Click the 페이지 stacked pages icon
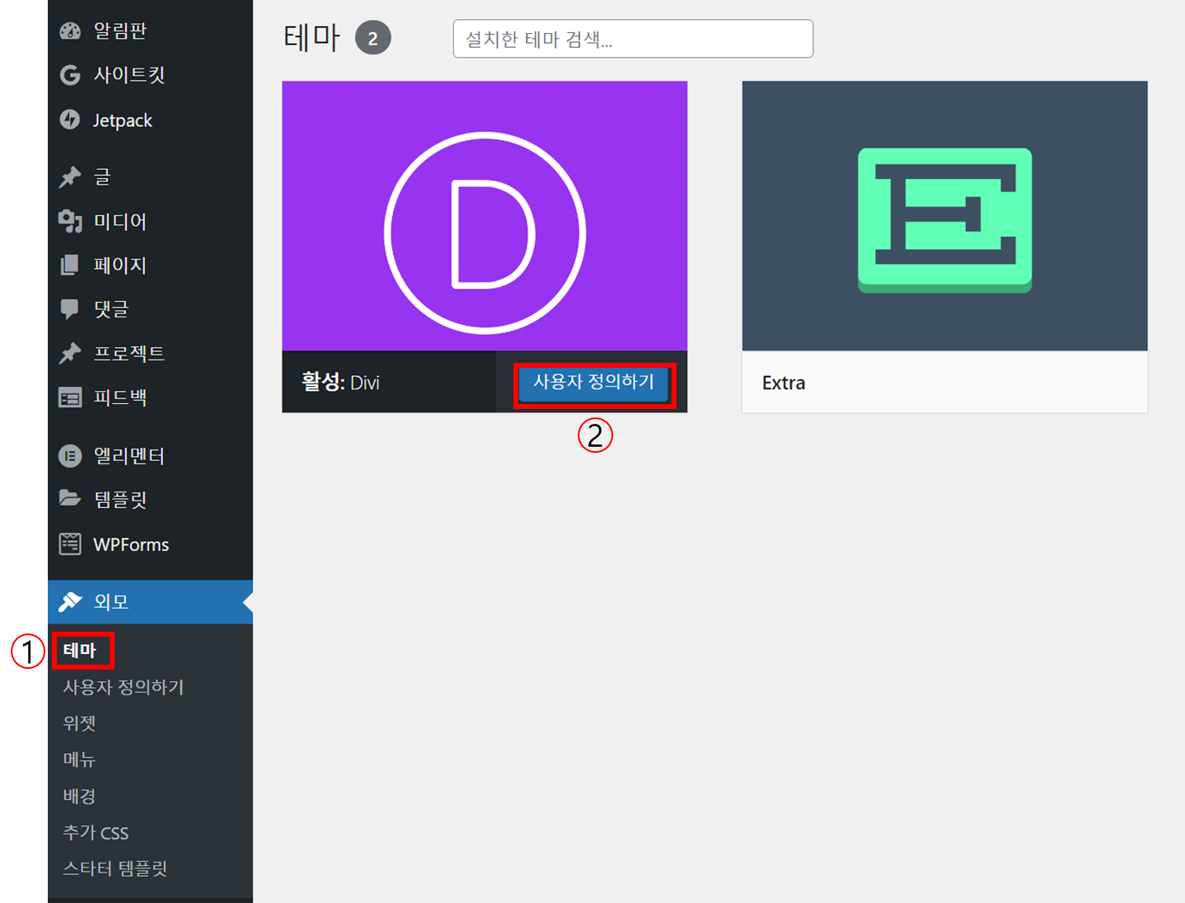This screenshot has width=1185, height=903. [x=70, y=265]
